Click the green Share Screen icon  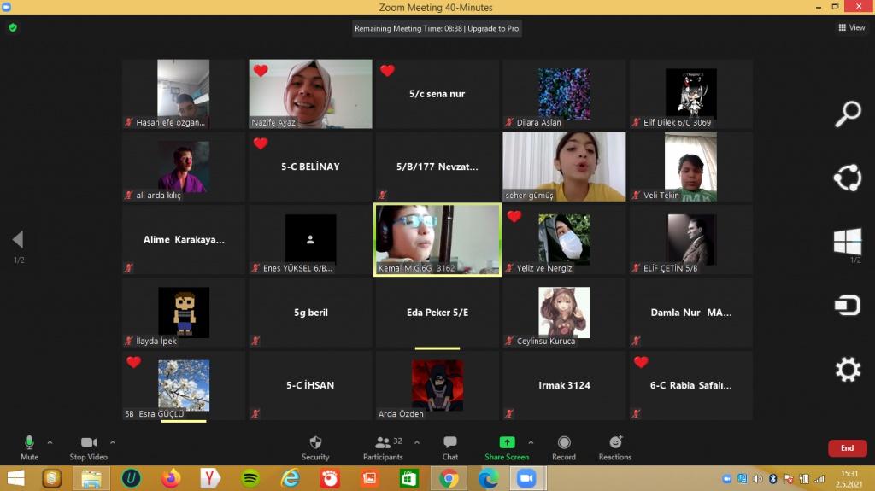click(x=507, y=442)
